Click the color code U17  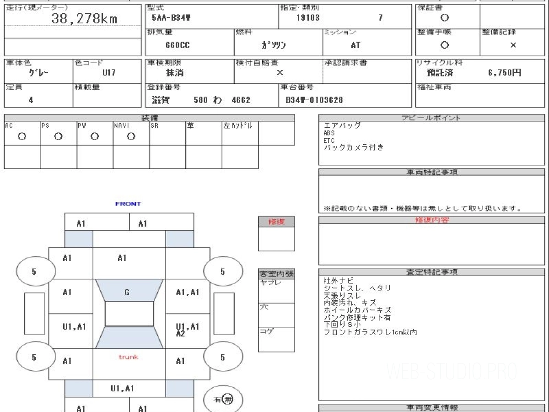click(x=109, y=72)
